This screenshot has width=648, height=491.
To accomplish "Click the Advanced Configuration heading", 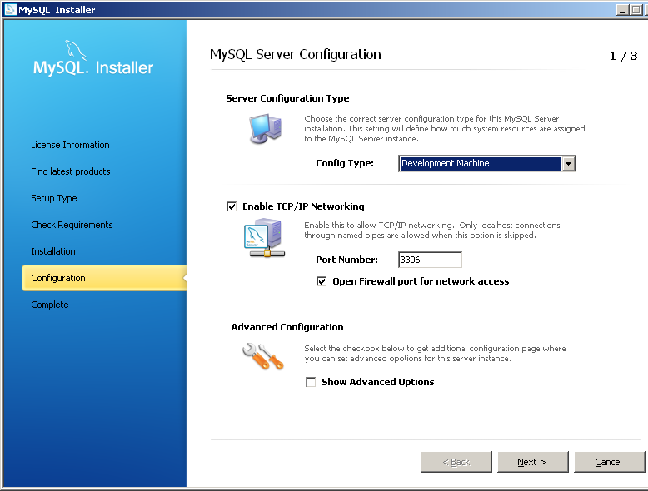I will (x=287, y=327).
